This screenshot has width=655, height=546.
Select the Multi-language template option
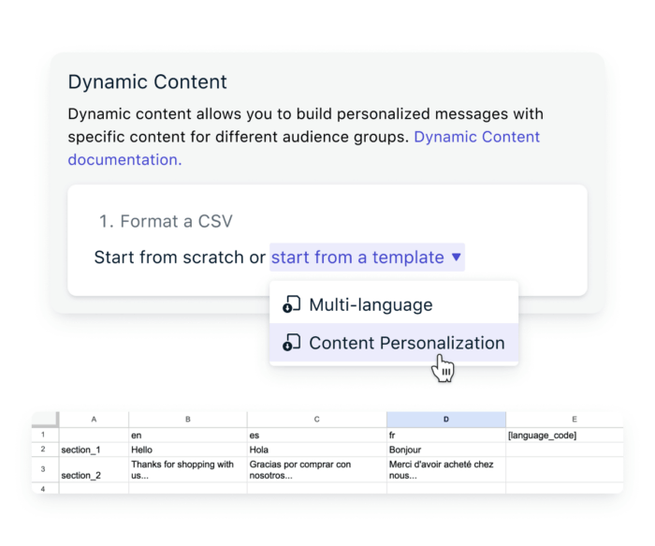[x=371, y=304]
